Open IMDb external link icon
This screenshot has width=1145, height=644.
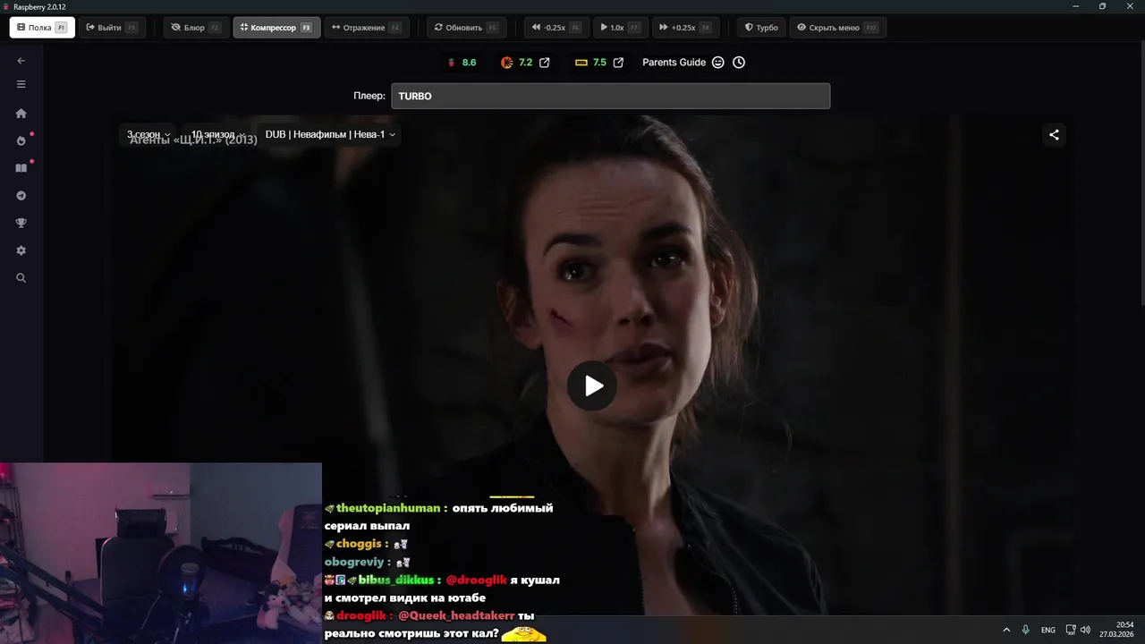click(x=619, y=63)
